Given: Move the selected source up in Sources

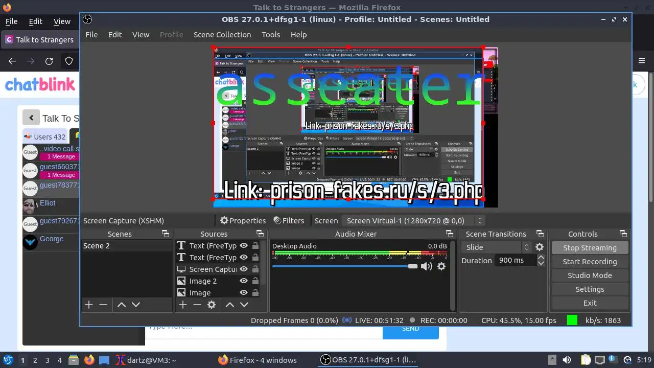Looking at the screenshot, I should 230,305.
